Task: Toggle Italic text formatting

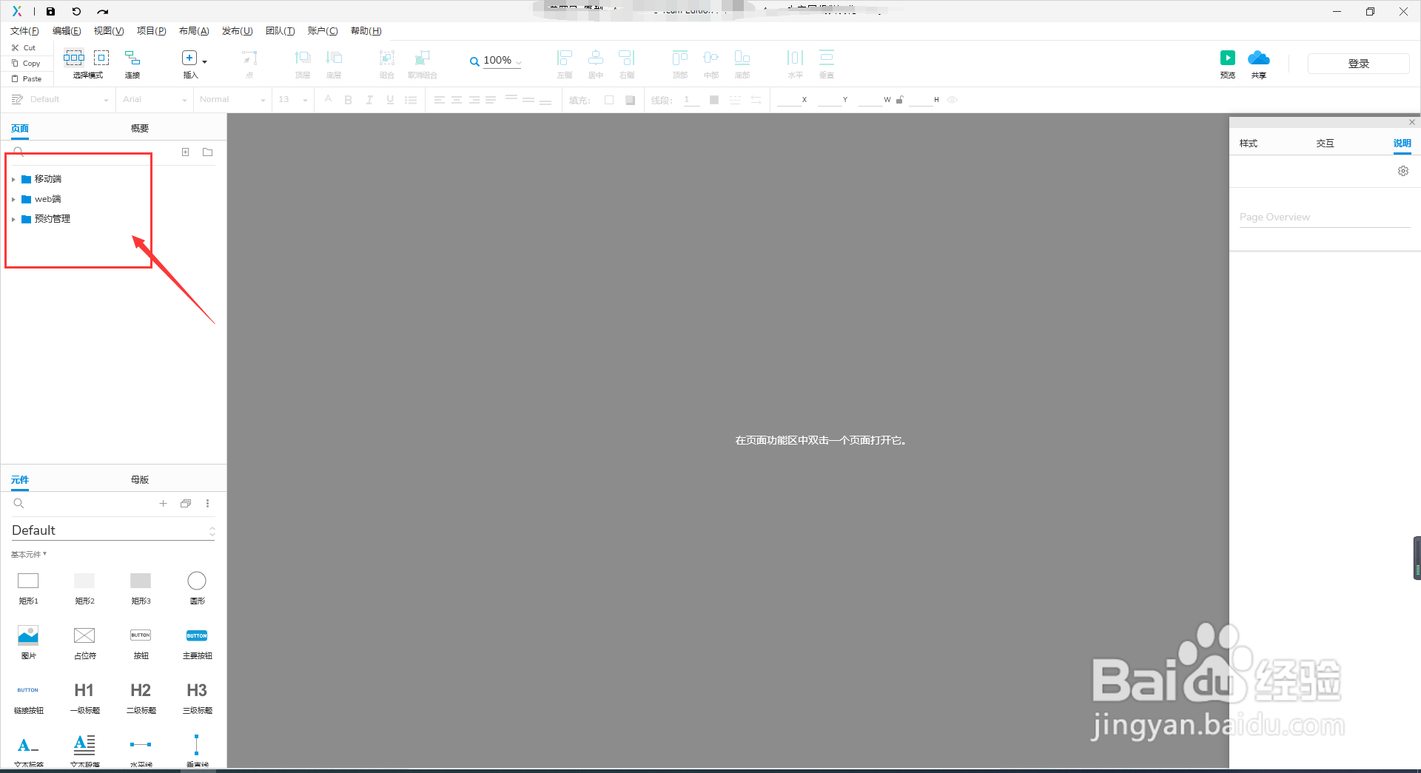Action: [x=369, y=100]
